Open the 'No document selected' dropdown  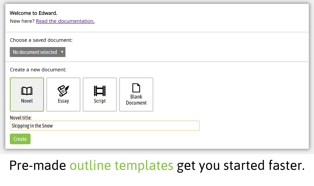coord(35,52)
